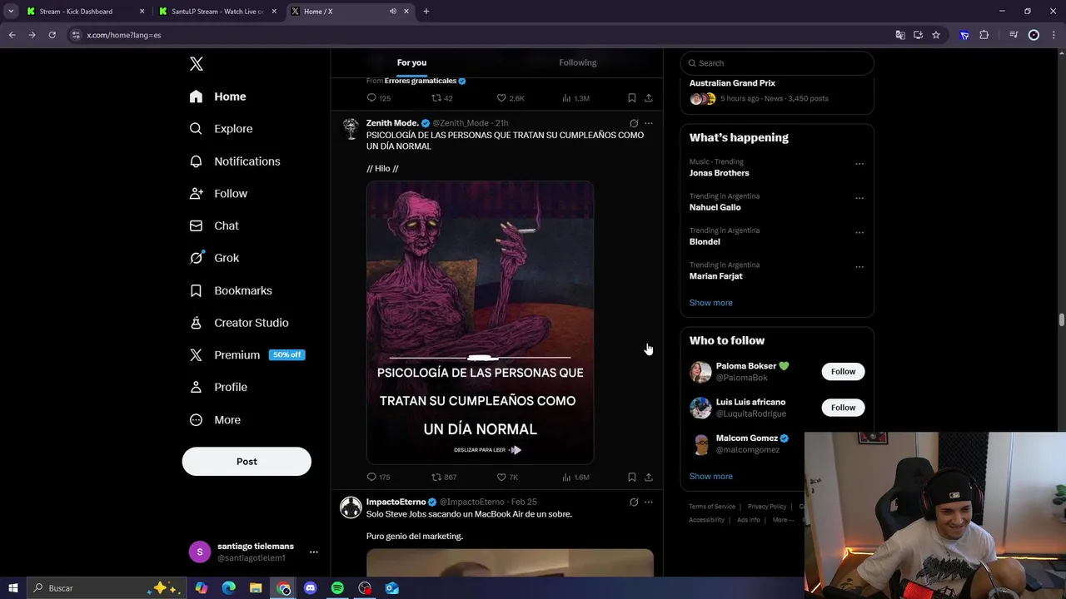Open options for Jonas Brothers trend

click(x=859, y=164)
